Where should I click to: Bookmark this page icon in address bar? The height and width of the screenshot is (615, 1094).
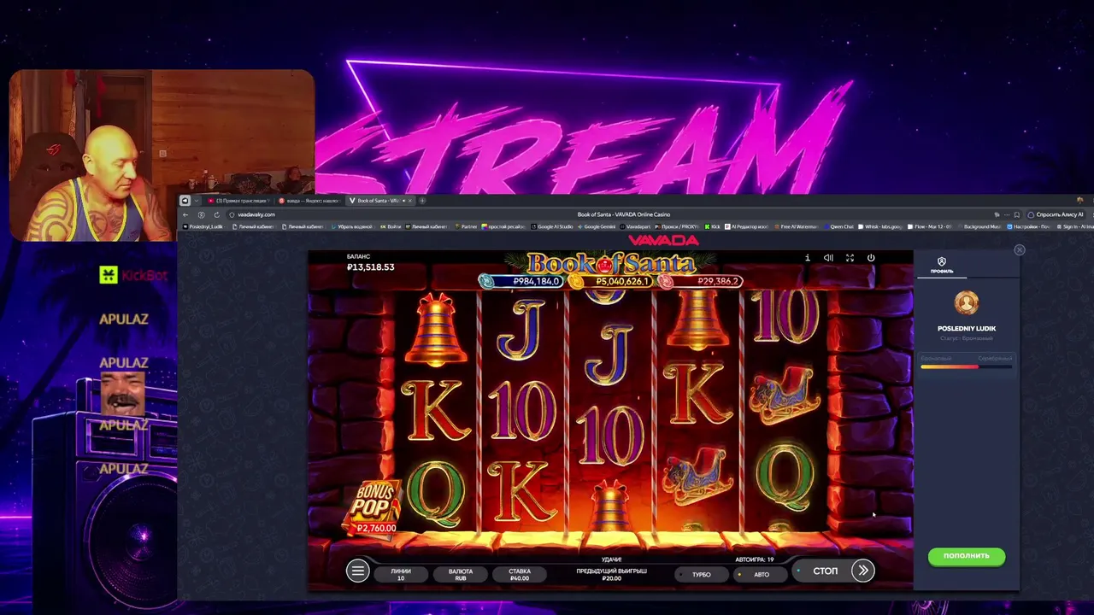pos(1017,214)
